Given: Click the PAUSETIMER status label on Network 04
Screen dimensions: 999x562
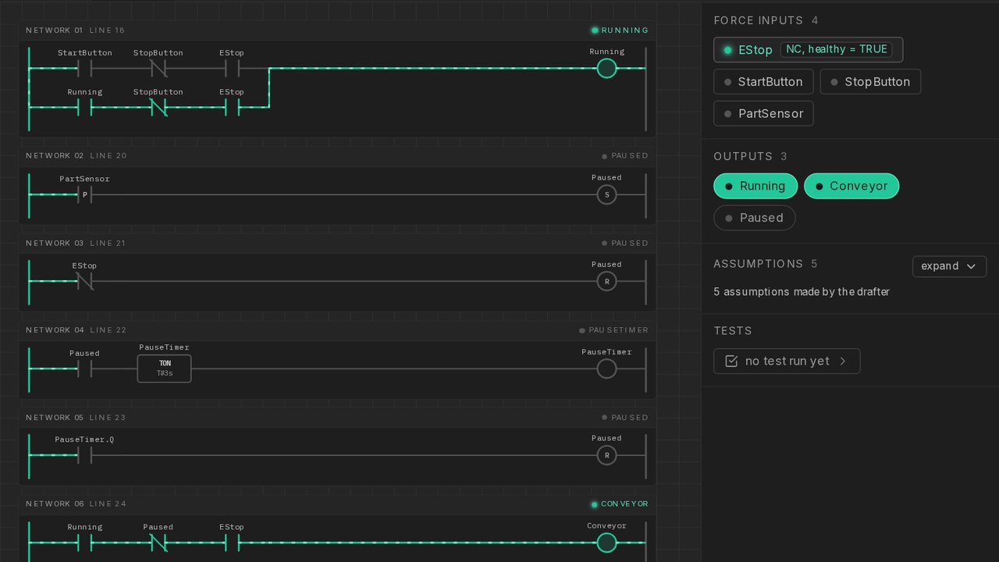Looking at the screenshot, I should coord(613,330).
